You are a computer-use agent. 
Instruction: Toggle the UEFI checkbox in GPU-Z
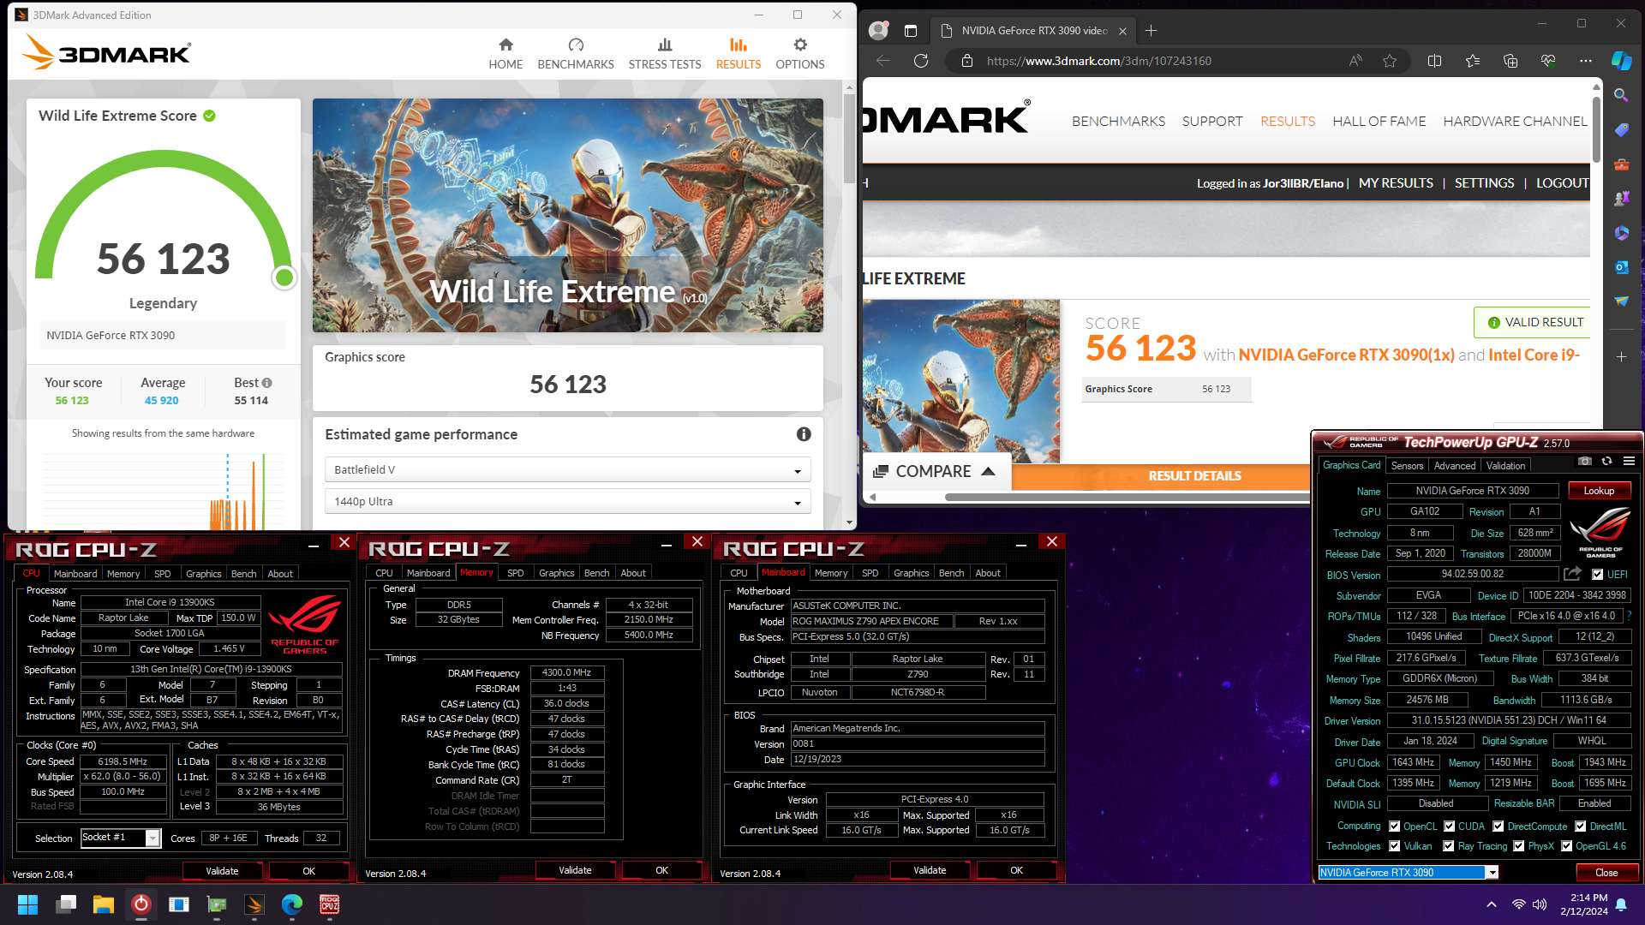1597,575
